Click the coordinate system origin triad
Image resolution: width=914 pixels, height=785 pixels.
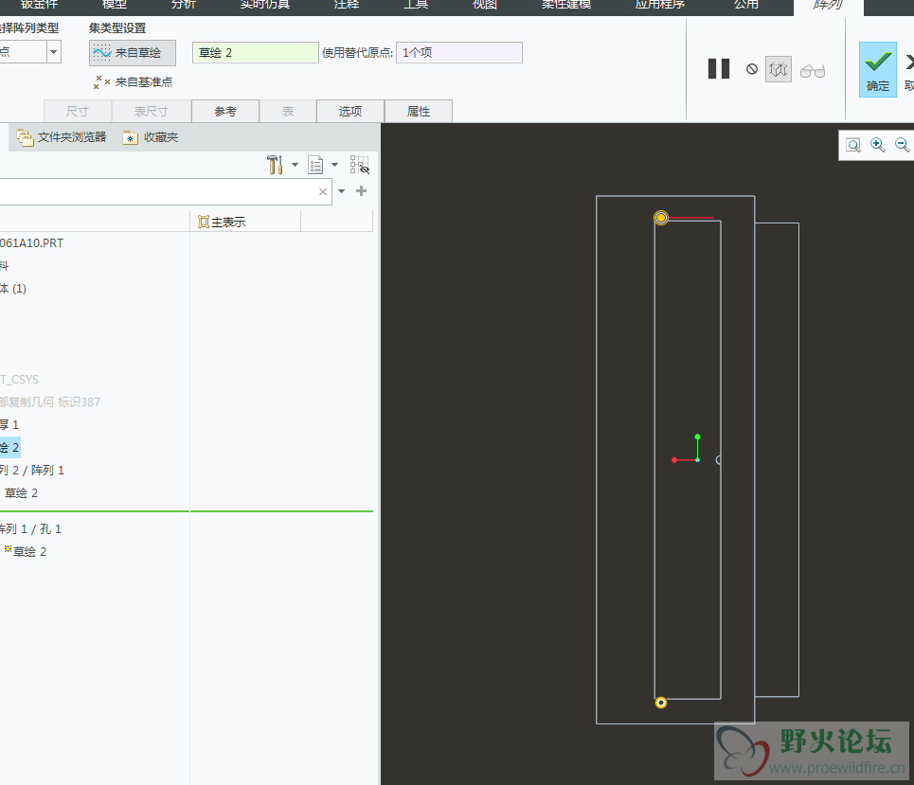click(x=698, y=460)
